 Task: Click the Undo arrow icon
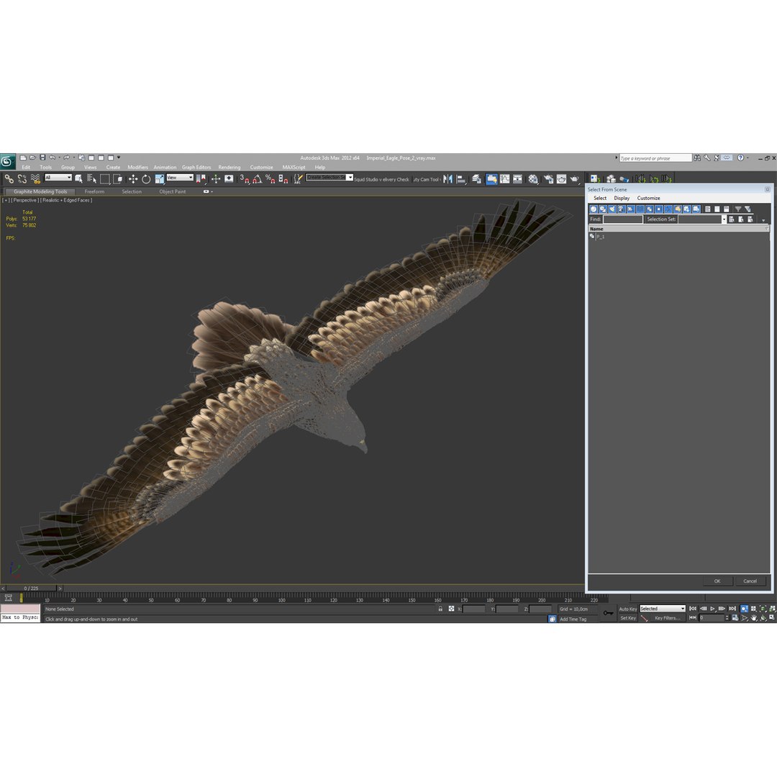(x=52, y=158)
